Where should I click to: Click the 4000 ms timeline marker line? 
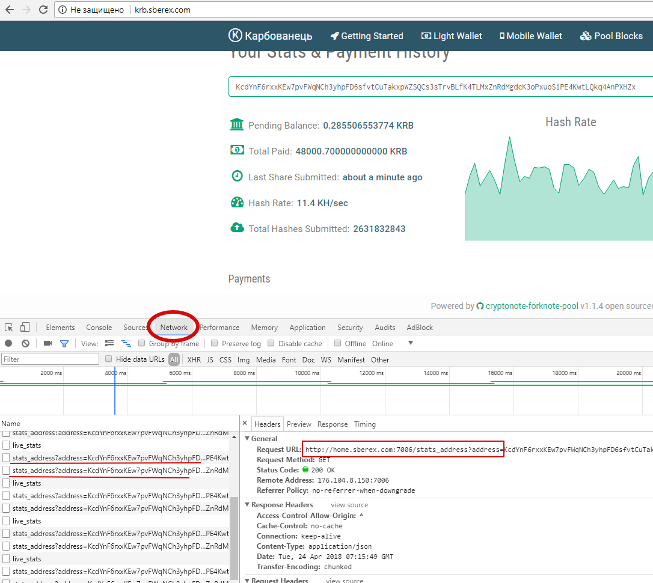(x=115, y=390)
